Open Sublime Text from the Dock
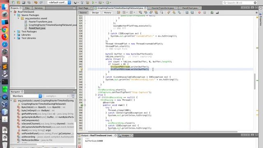Viewport: 263px width, 148px height. pyautogui.click(x=5, y=67)
